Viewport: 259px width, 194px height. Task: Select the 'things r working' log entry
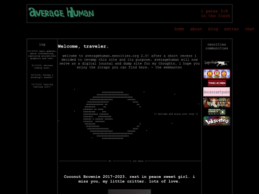coord(42,76)
